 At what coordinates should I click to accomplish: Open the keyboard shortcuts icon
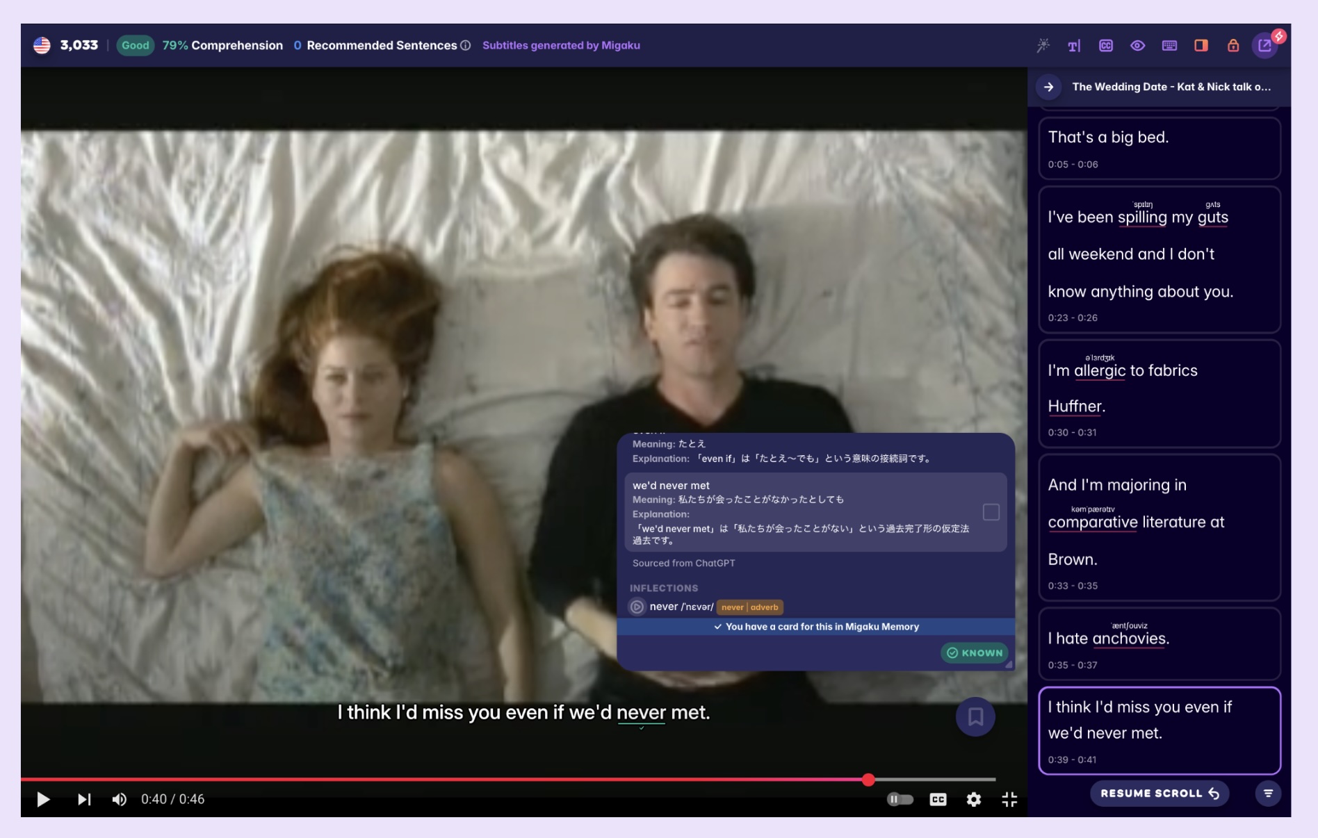point(1169,45)
